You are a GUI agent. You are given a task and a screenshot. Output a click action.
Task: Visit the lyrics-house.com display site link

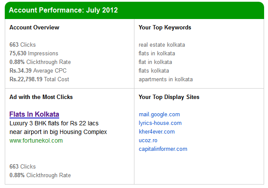[x=160, y=123]
